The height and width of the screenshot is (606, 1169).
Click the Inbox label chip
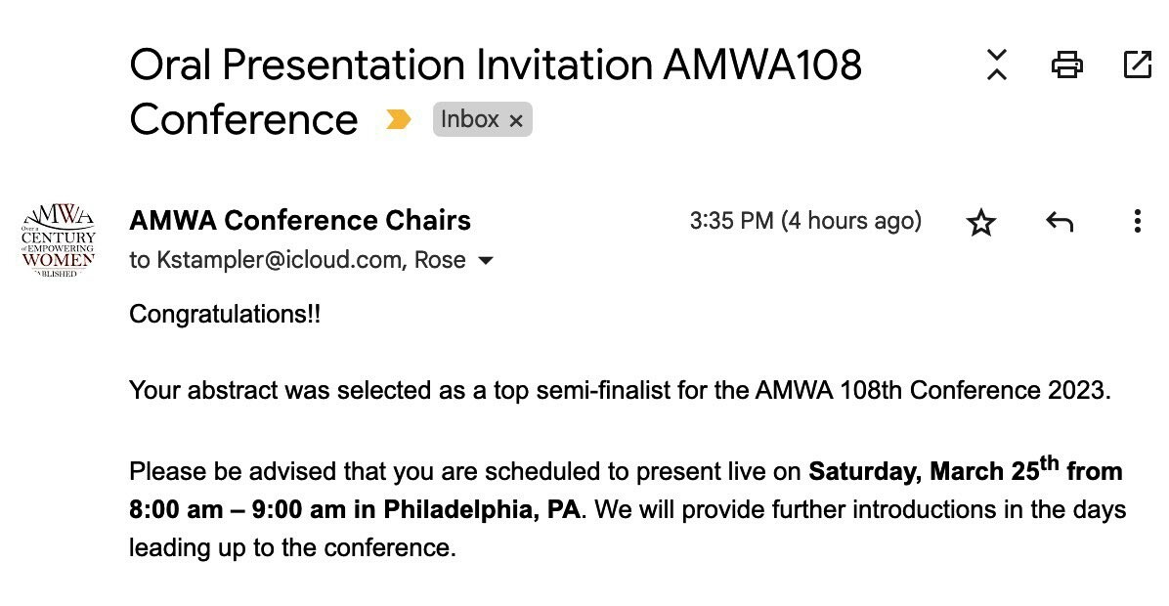coord(470,119)
